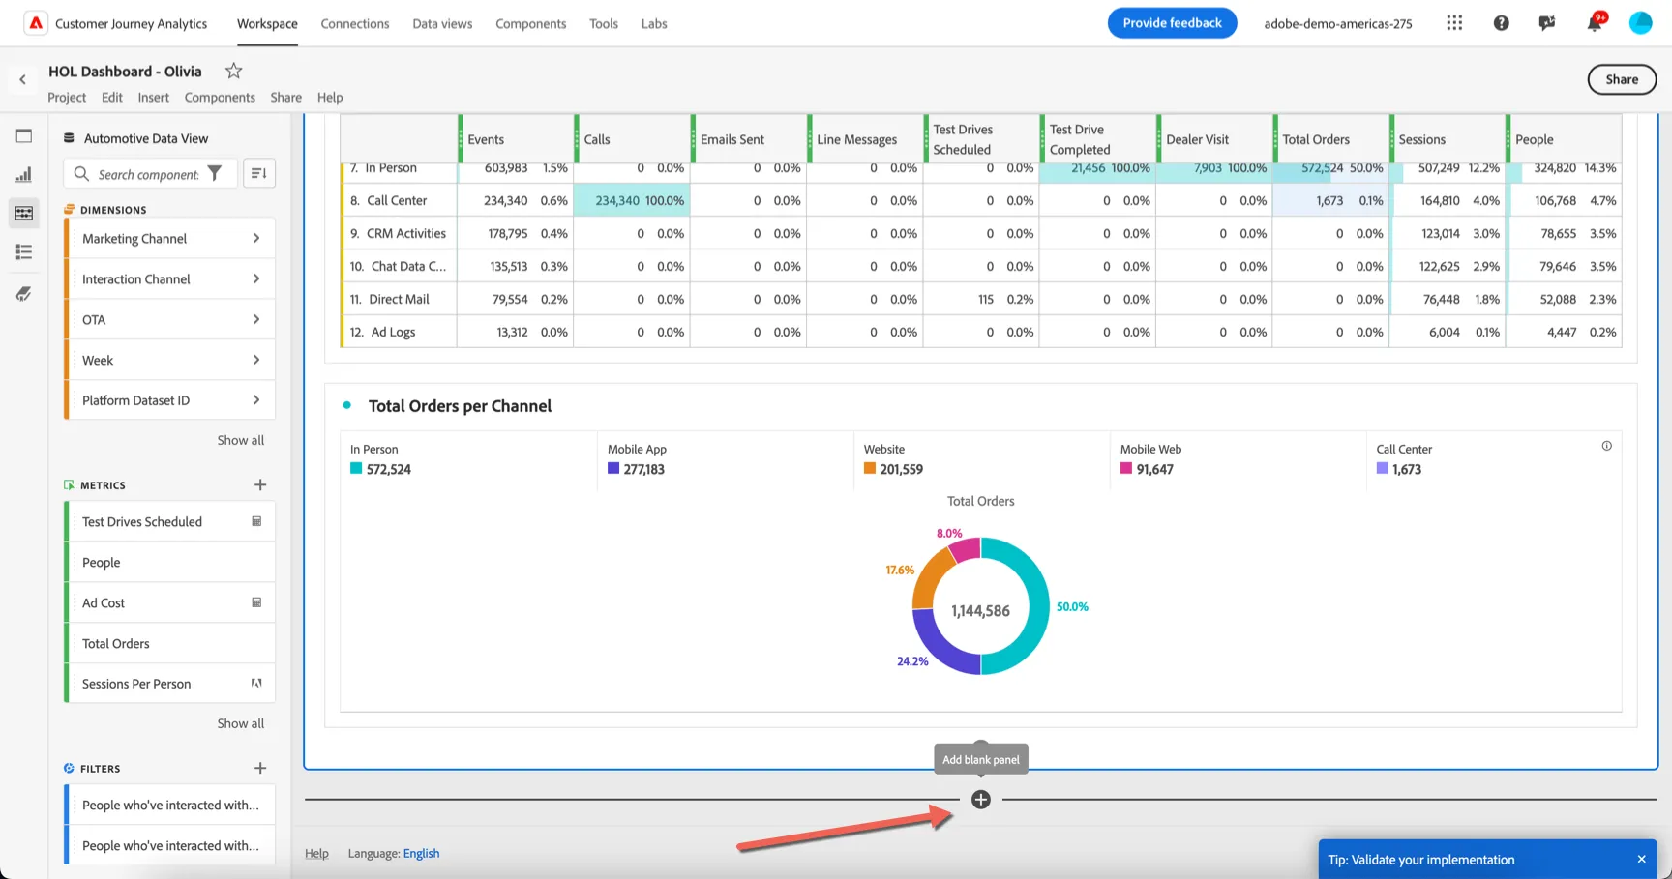The width and height of the screenshot is (1672, 879).
Task: Add a new metric with plus icon
Action: tap(260, 484)
